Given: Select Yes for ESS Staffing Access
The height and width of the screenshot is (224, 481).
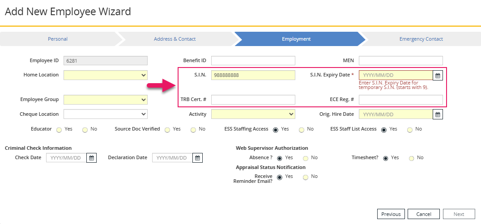Looking at the screenshot, I should (276, 130).
